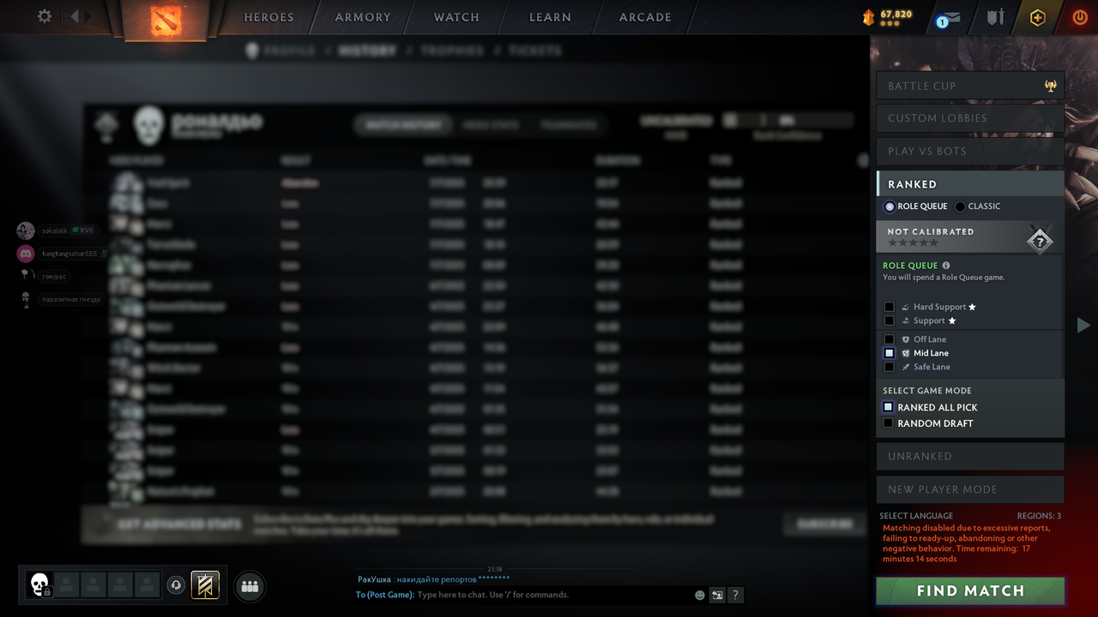Check the Hard Support role
The height and width of the screenshot is (617, 1098).
pos(890,307)
